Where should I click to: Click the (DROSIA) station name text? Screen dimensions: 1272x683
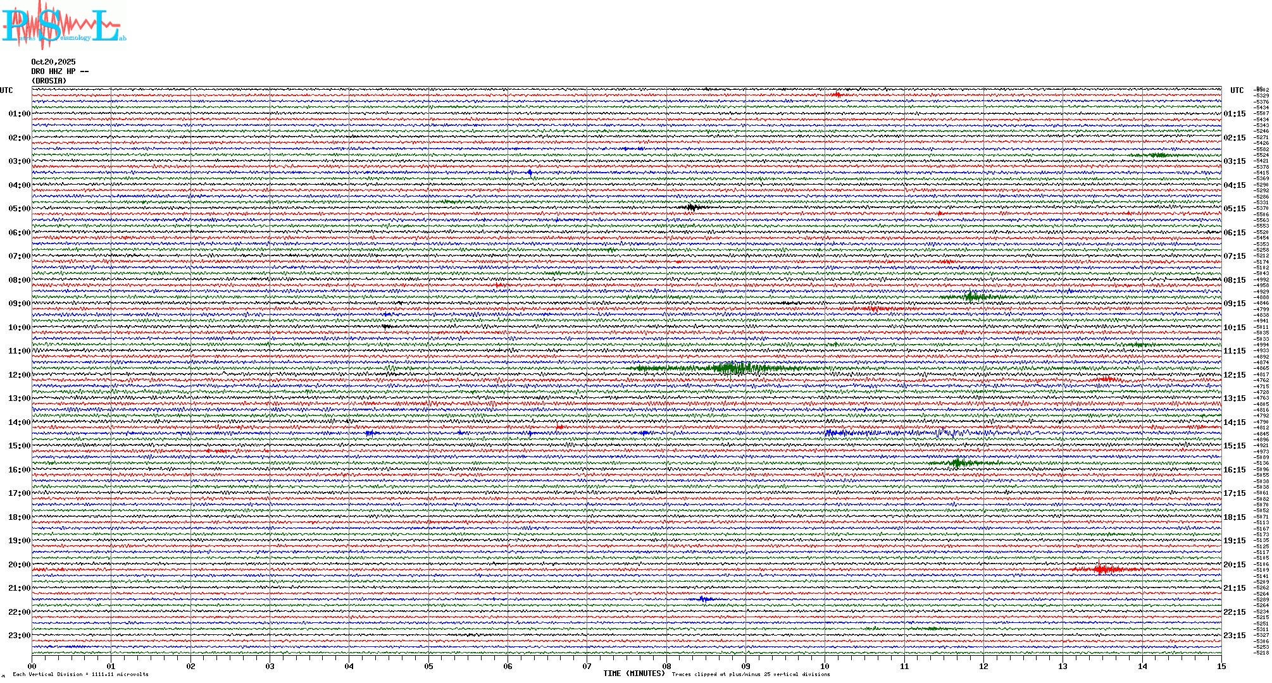click(49, 81)
